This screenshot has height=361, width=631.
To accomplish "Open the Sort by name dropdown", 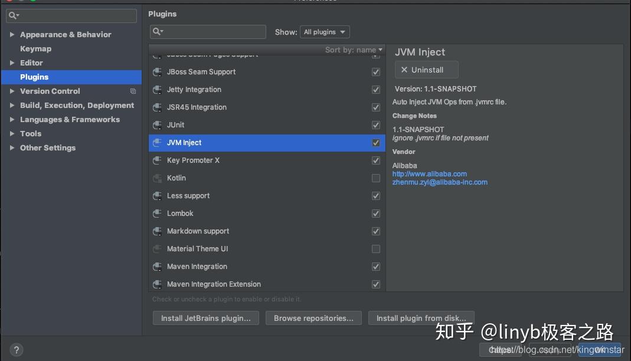I will (354, 50).
